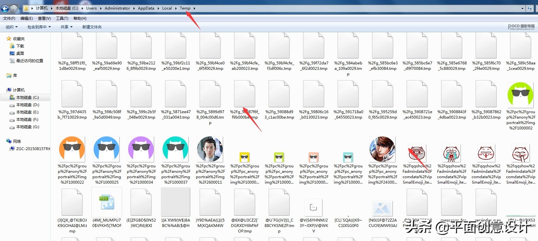
Task: Click Temp in the address breadcrumb
Action: (185, 8)
